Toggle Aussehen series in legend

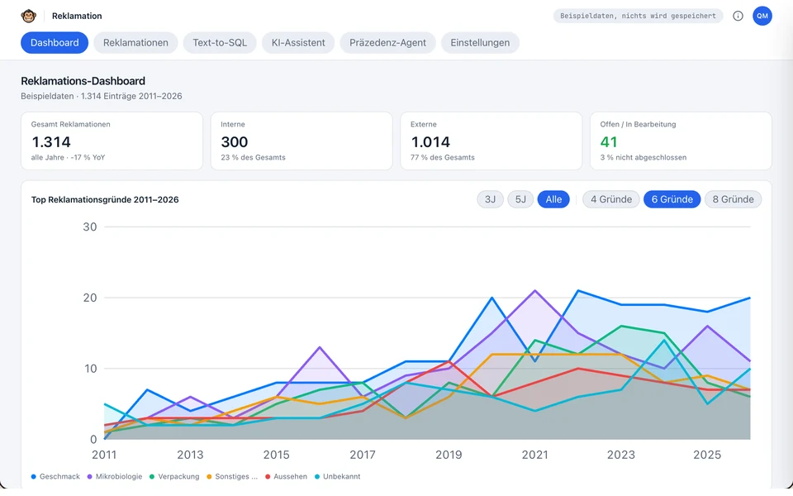[x=287, y=476]
